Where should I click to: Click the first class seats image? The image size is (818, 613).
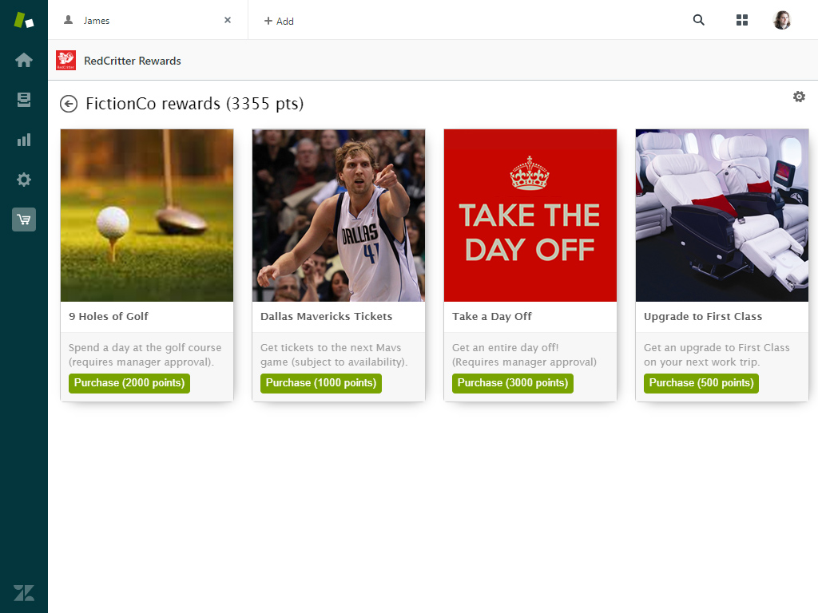pyautogui.click(x=722, y=216)
